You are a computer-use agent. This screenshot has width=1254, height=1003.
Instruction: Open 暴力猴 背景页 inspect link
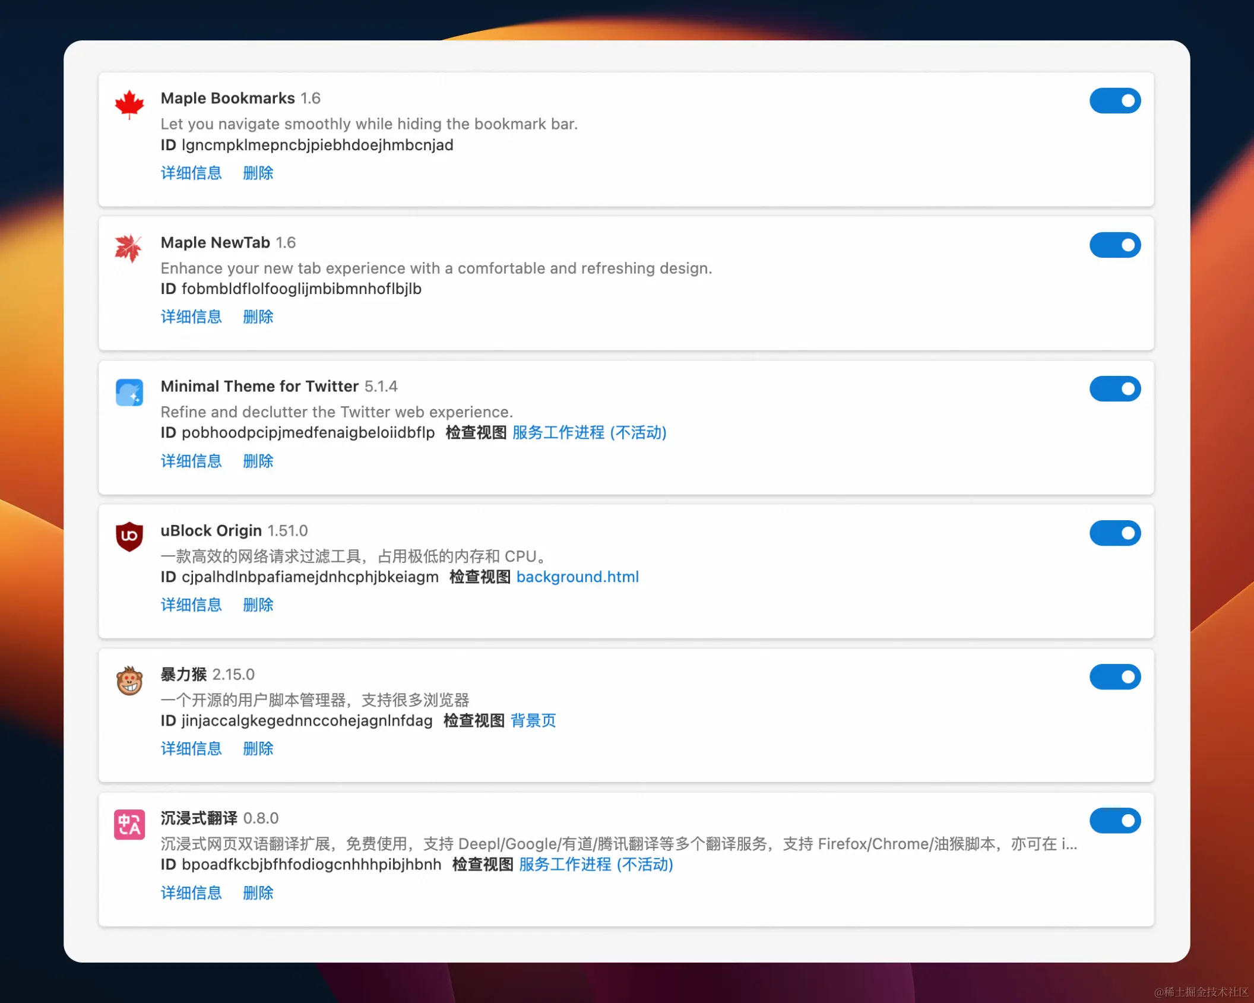click(x=533, y=720)
